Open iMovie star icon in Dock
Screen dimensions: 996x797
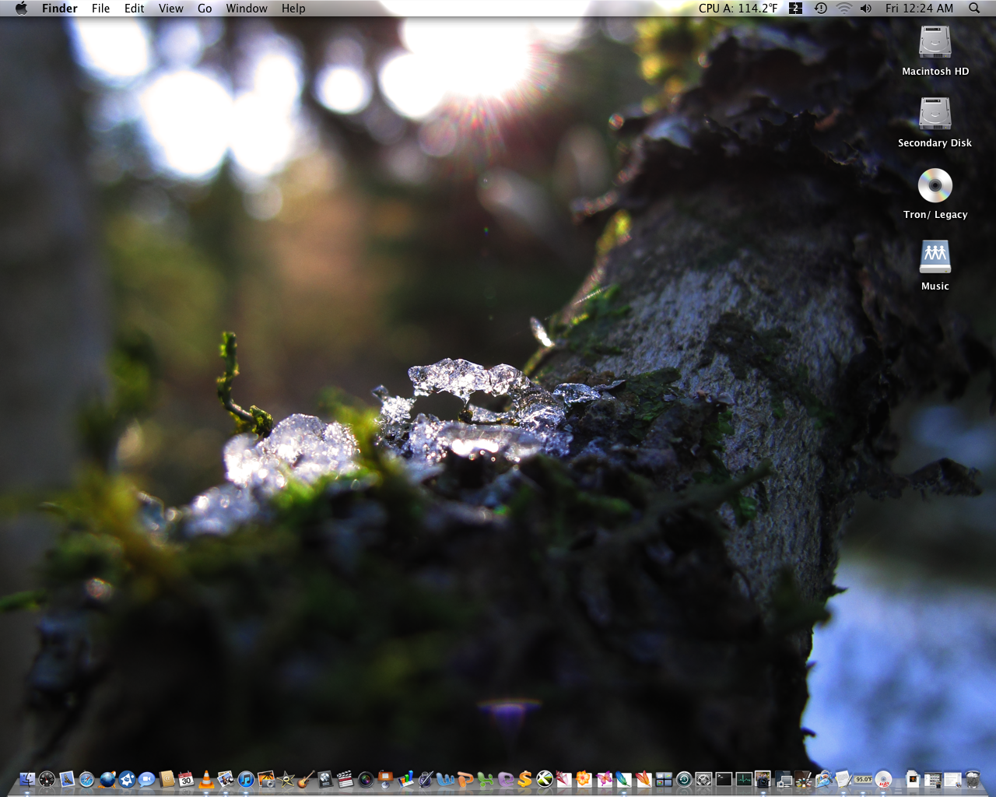(286, 779)
